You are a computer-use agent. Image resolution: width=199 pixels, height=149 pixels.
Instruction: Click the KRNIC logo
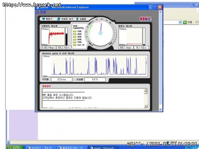[x=145, y=19]
